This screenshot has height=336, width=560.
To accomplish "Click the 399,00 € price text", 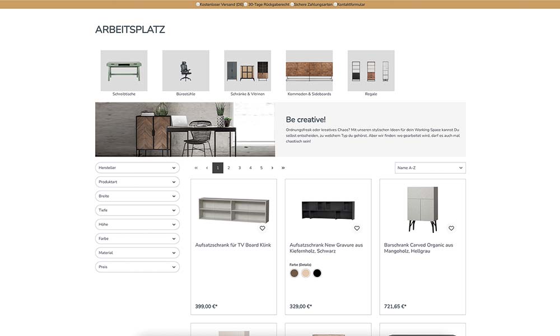I will point(206,306).
